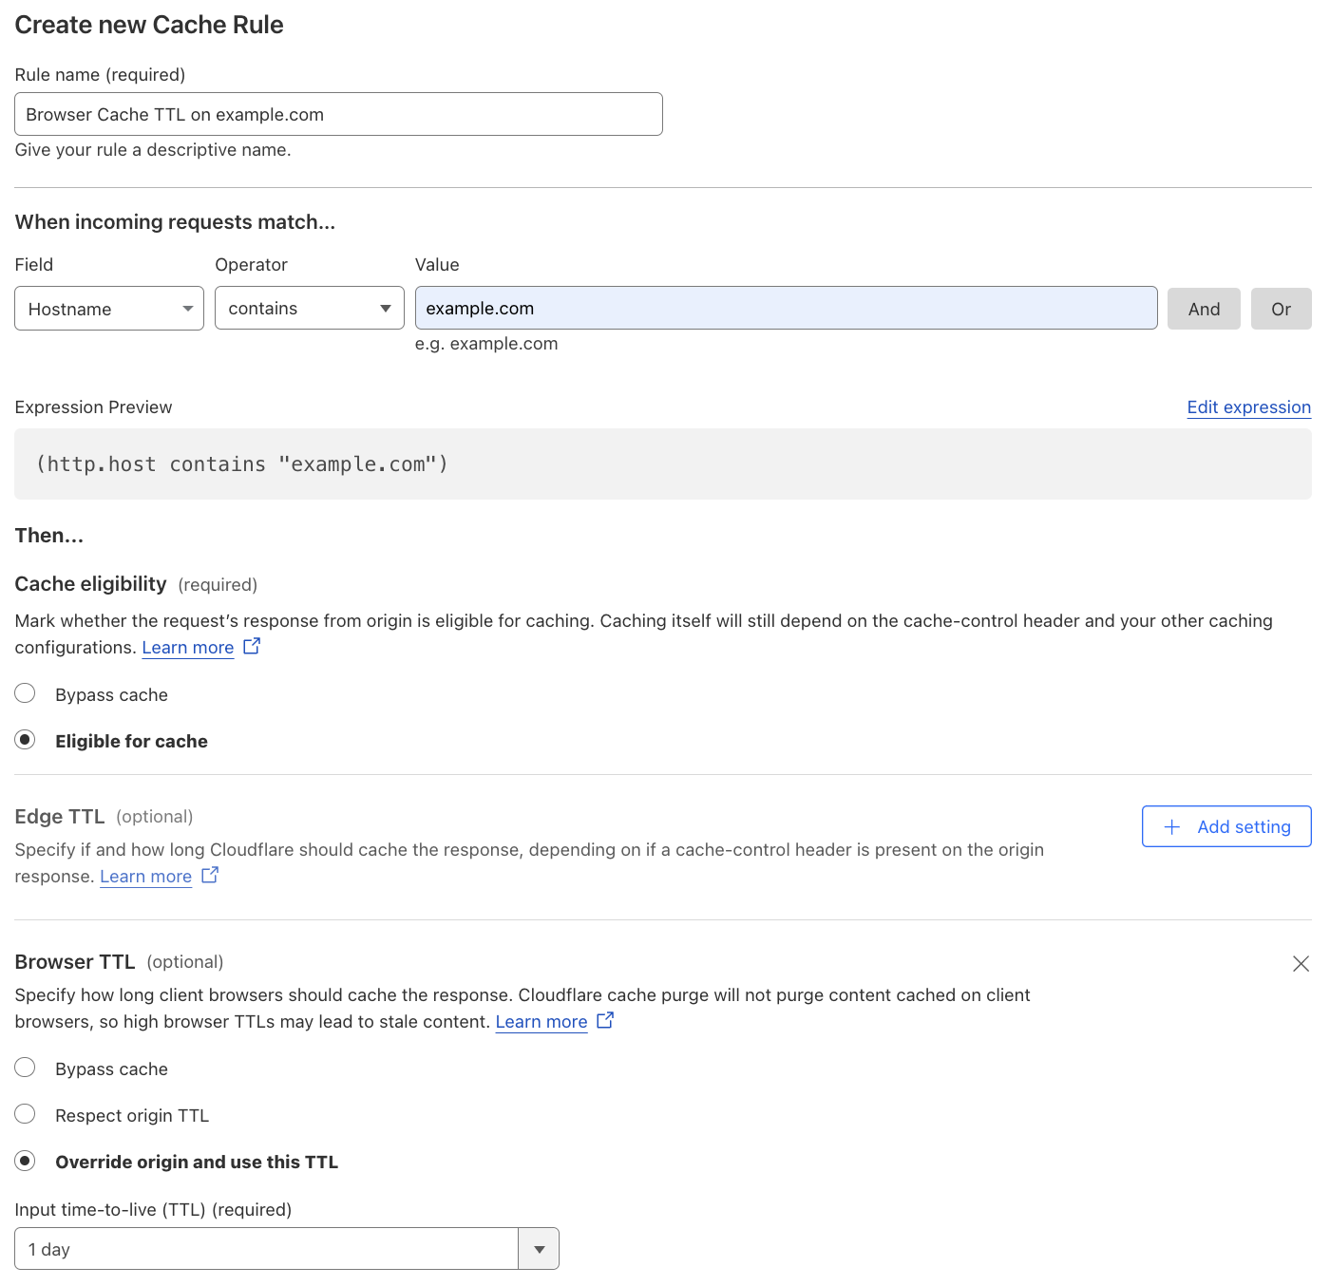Open the external link icon after cache eligibility Learn more
This screenshot has width=1330, height=1286.
point(251,645)
